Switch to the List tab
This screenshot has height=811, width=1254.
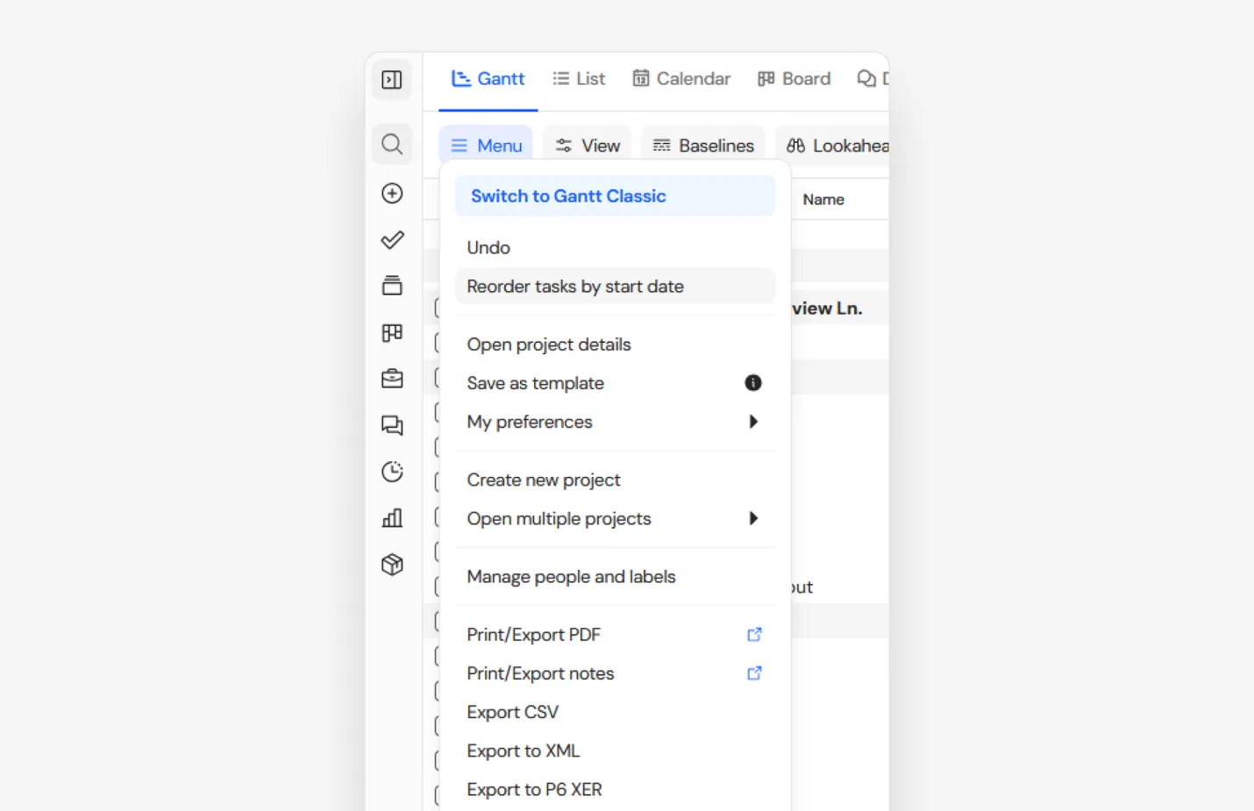[x=580, y=79]
